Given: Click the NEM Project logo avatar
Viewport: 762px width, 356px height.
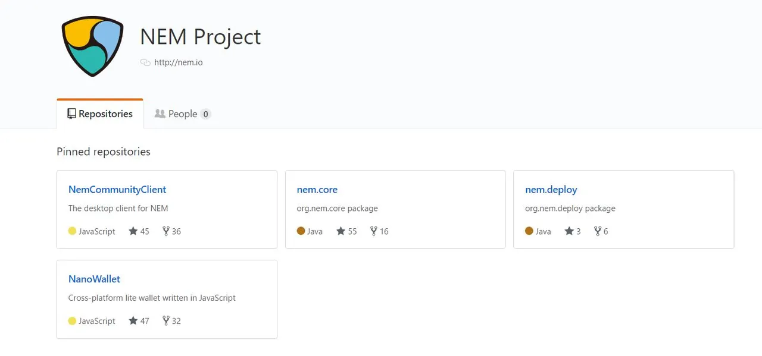Looking at the screenshot, I should click(x=92, y=46).
